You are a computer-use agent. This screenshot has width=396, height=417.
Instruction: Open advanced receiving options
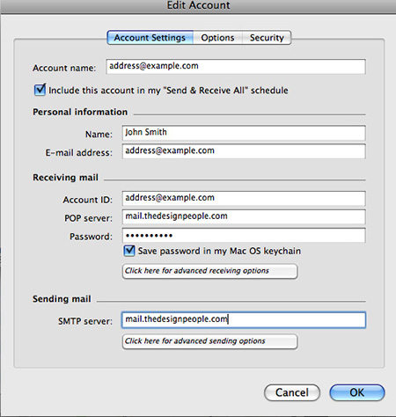pyautogui.click(x=209, y=271)
